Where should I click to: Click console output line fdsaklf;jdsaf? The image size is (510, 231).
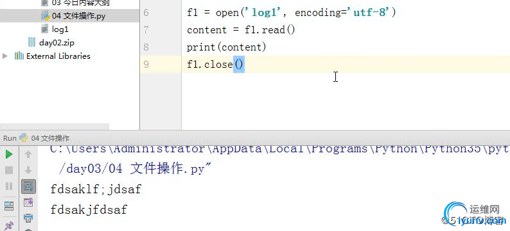[x=96, y=189]
